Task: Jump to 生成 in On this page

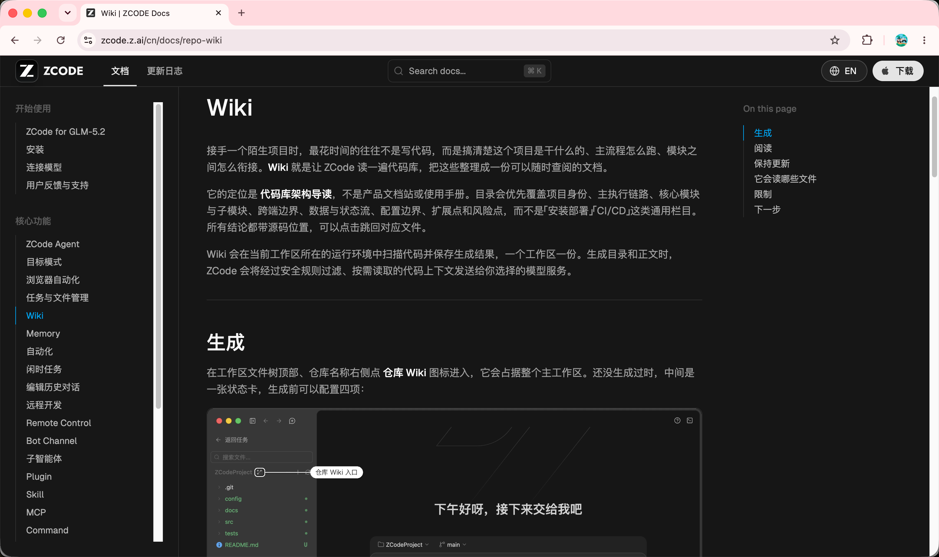Action: pos(763,133)
